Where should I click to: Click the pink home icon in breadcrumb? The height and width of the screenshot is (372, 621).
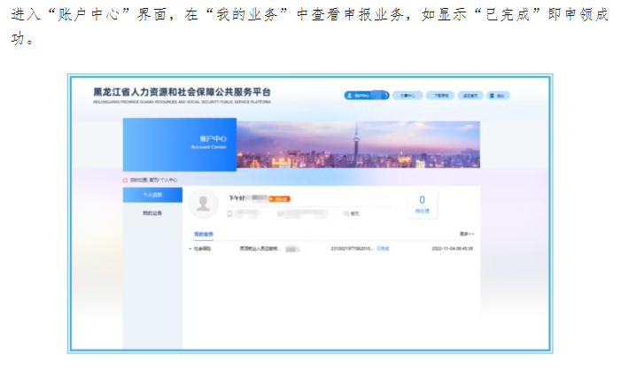tap(125, 181)
